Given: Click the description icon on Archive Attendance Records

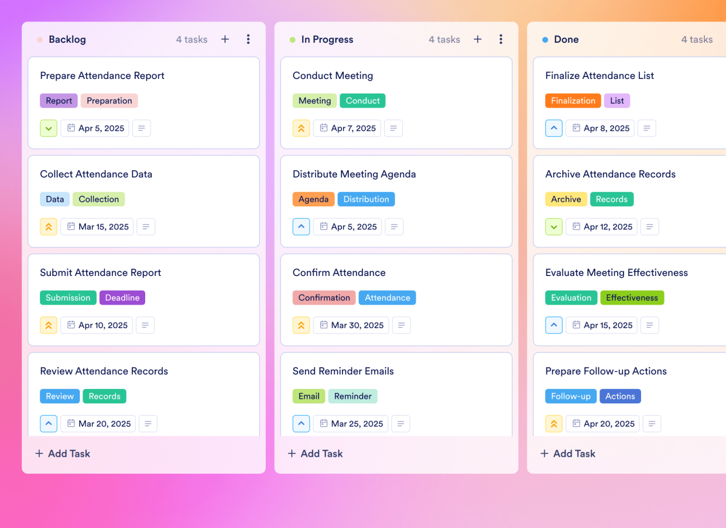Looking at the screenshot, I should (649, 226).
